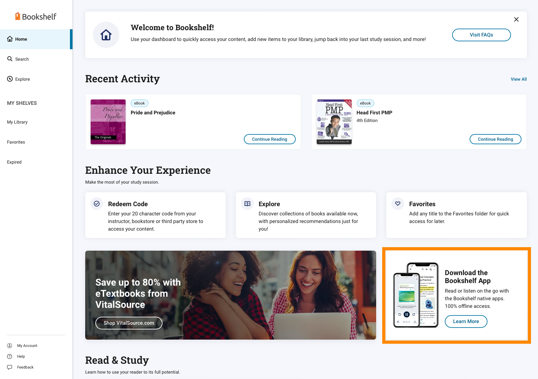Continue Reading Pride and Prejudice
The width and height of the screenshot is (538, 379).
pos(270,139)
